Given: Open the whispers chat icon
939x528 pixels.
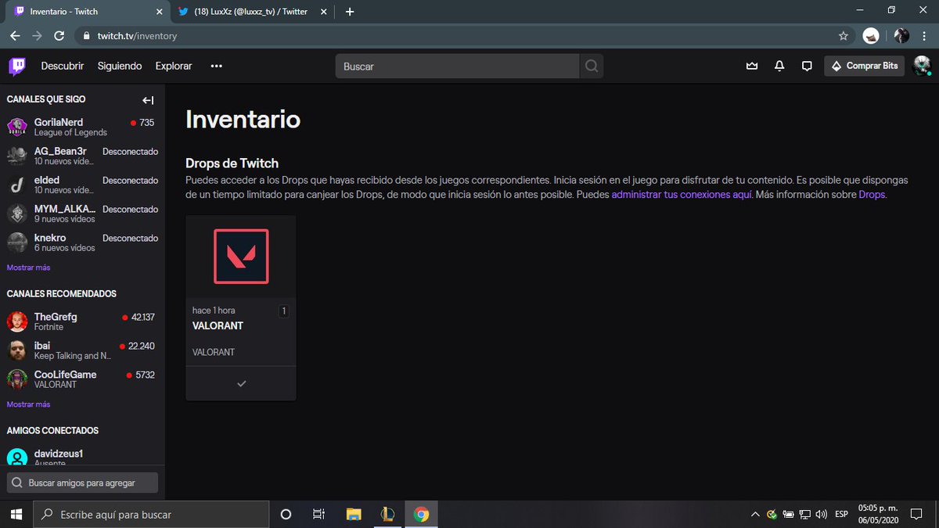Looking at the screenshot, I should point(807,66).
